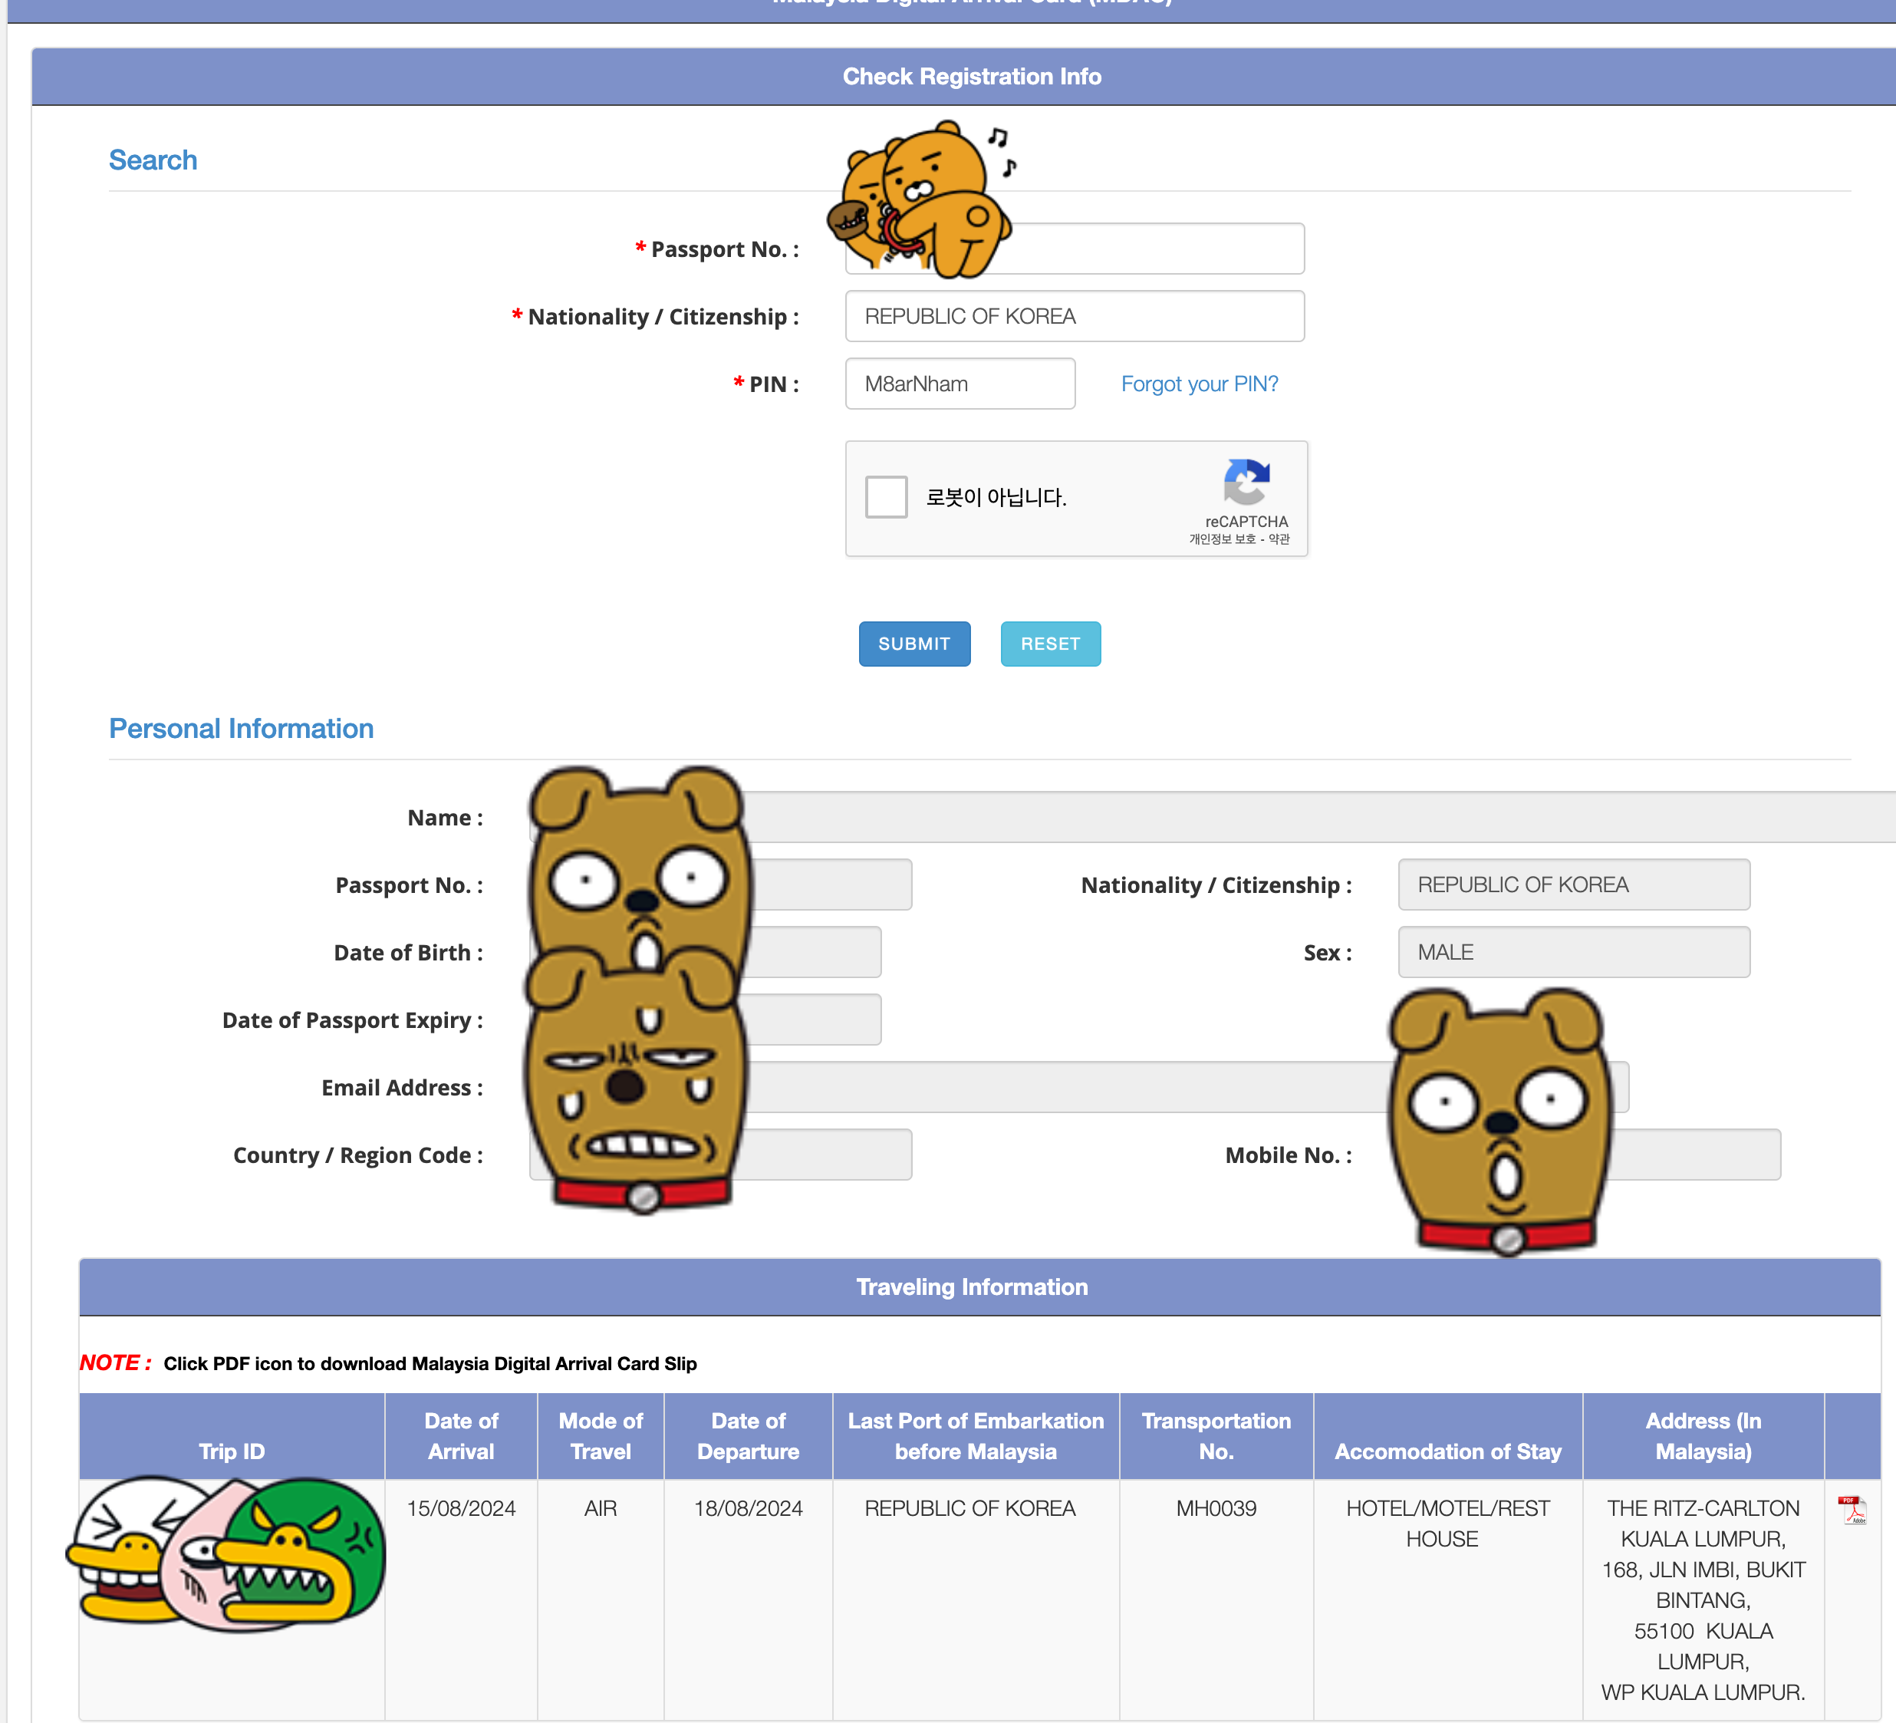Click the reCAPTCHA logo icon

click(1246, 482)
